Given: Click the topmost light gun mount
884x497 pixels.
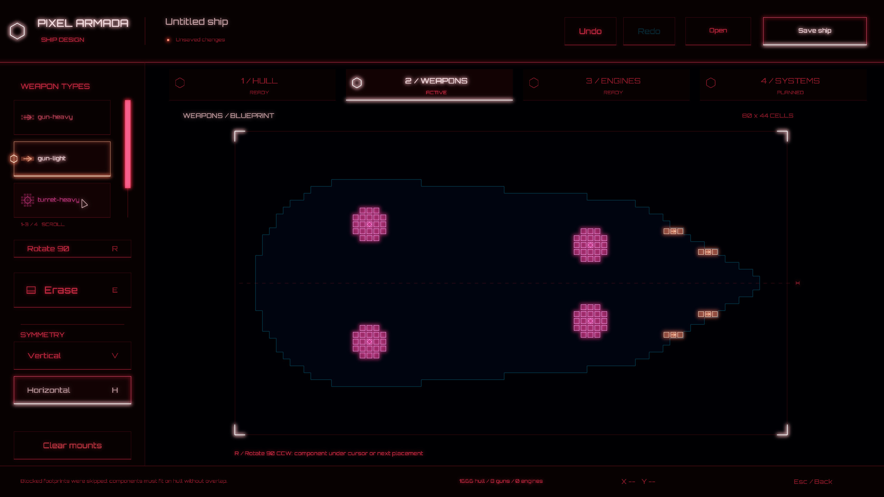Looking at the screenshot, I should [673, 231].
